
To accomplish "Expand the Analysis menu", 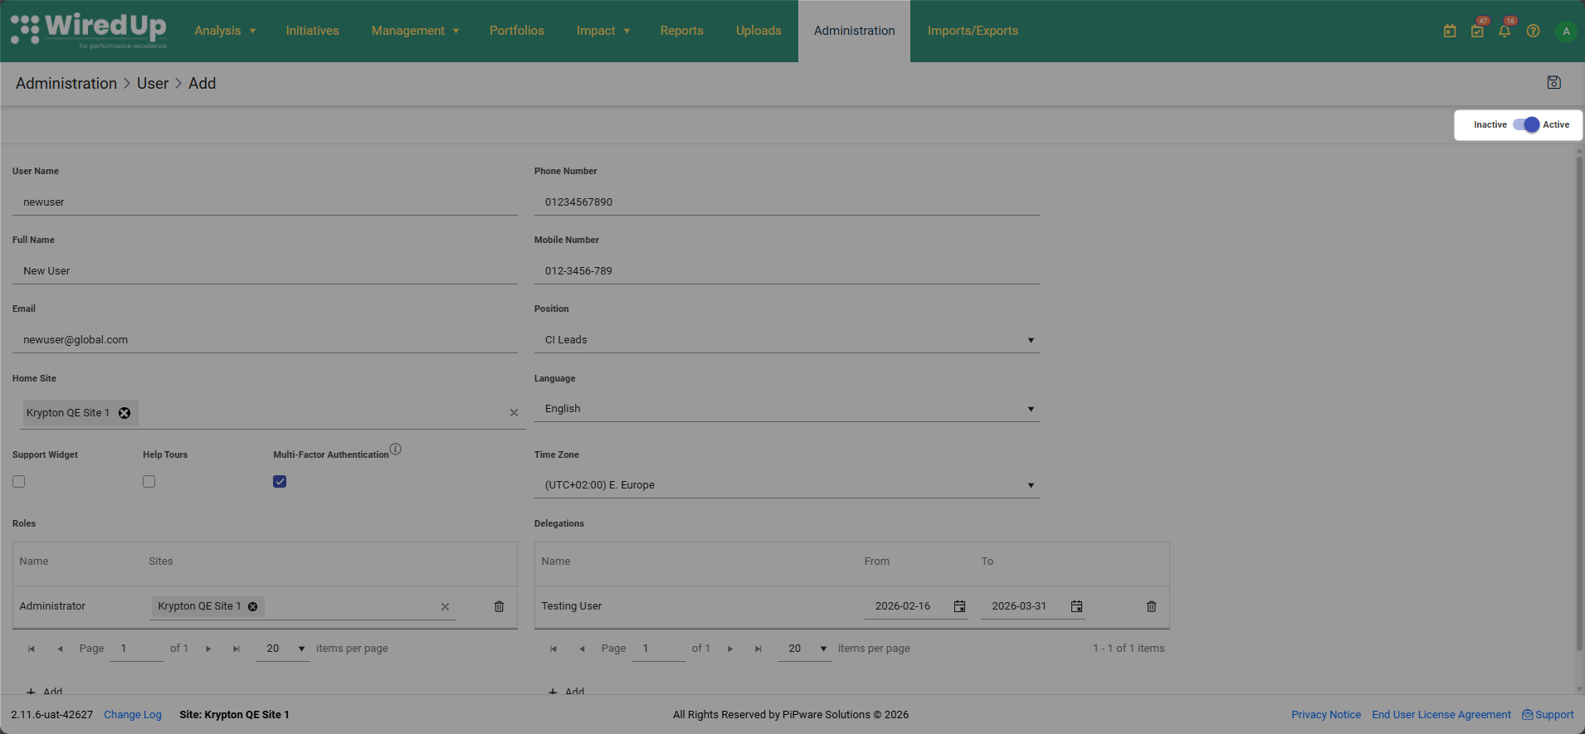I will (225, 31).
